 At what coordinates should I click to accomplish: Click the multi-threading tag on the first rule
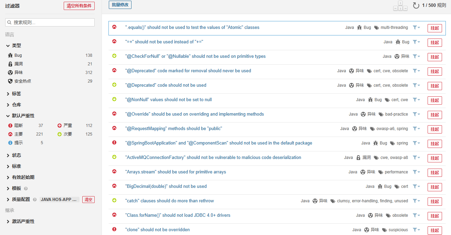[394, 28]
